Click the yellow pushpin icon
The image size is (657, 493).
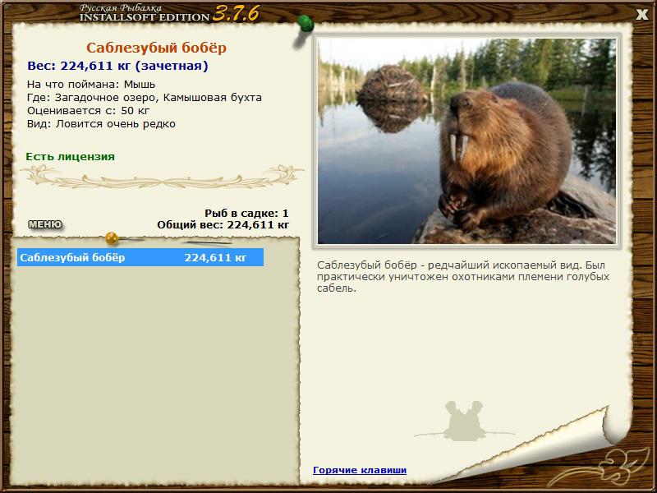point(112,238)
